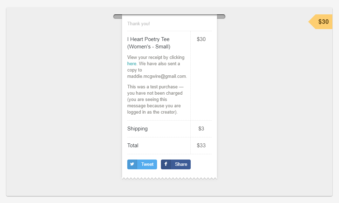The height and width of the screenshot is (203, 339).
Task: Click the test purchase notice paragraph
Action: pos(155,100)
